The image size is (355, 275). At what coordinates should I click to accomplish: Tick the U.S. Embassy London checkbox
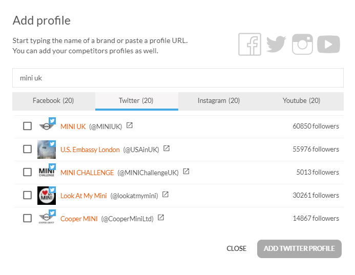click(x=28, y=149)
